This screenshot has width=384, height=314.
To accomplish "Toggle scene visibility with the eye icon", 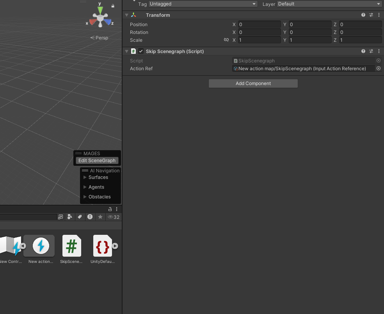I will [x=110, y=217].
